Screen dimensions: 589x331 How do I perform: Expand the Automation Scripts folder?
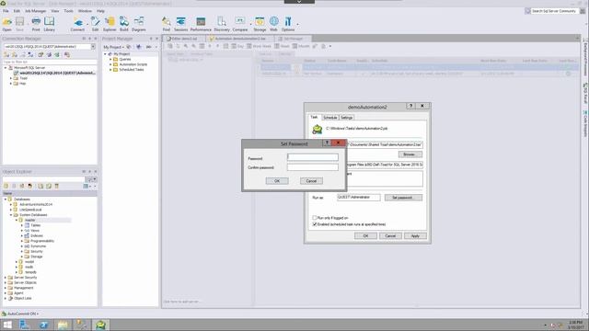tap(110, 64)
